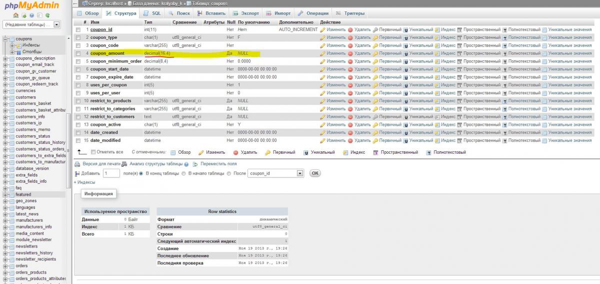Screen dimensions: 600x284
Task: Switch to the SQL tab
Action: [152, 13]
